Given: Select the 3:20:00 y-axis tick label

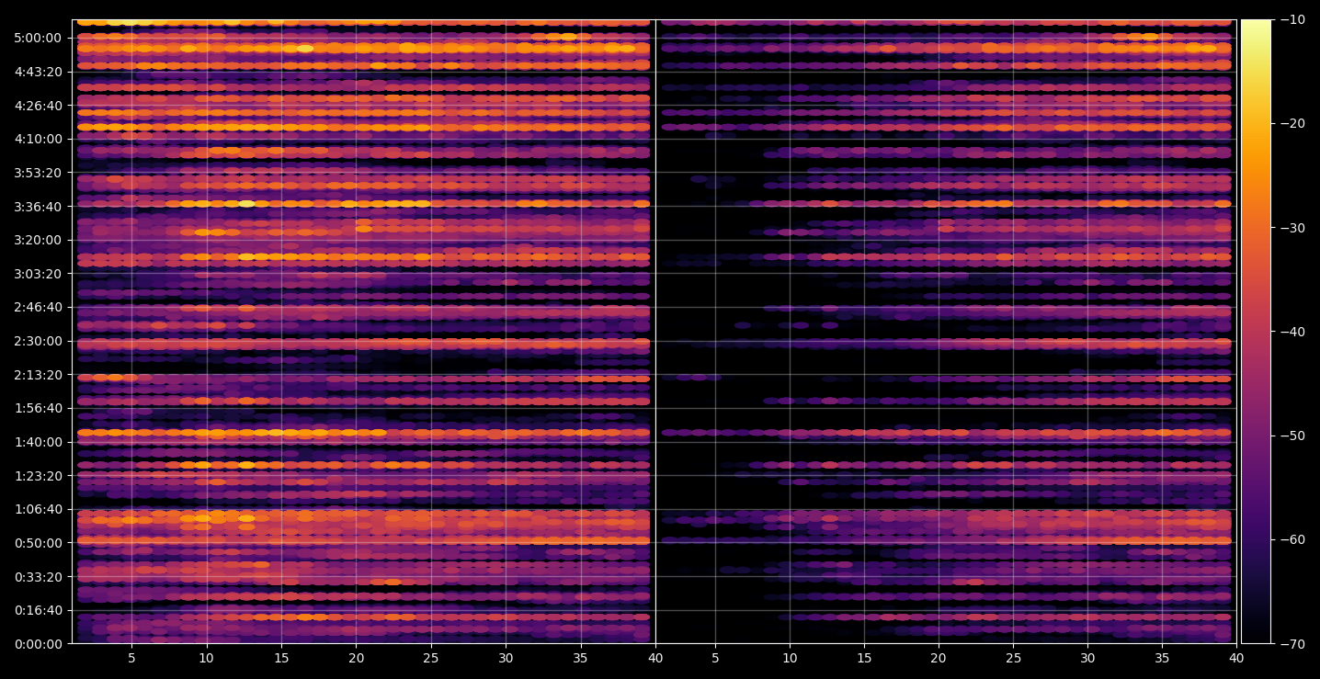Looking at the screenshot, I should (x=38, y=240).
